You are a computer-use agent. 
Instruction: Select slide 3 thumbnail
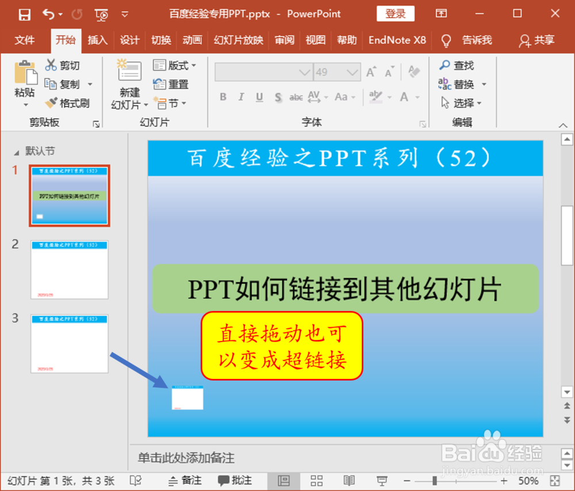70,344
